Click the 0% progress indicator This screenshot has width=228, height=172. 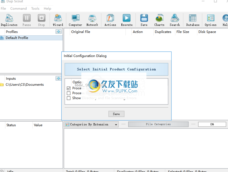(212, 124)
